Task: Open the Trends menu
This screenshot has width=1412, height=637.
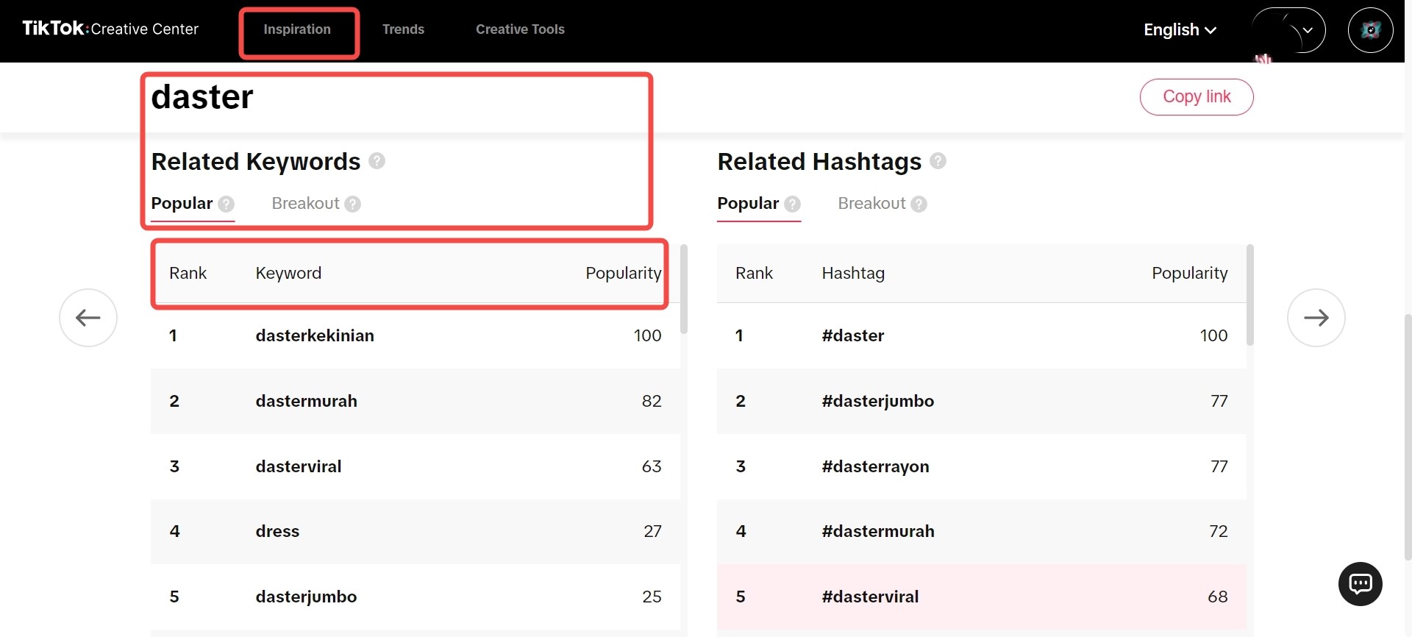Action: click(x=403, y=29)
